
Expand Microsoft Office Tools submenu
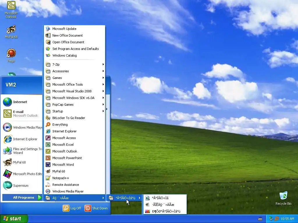pos(74,84)
